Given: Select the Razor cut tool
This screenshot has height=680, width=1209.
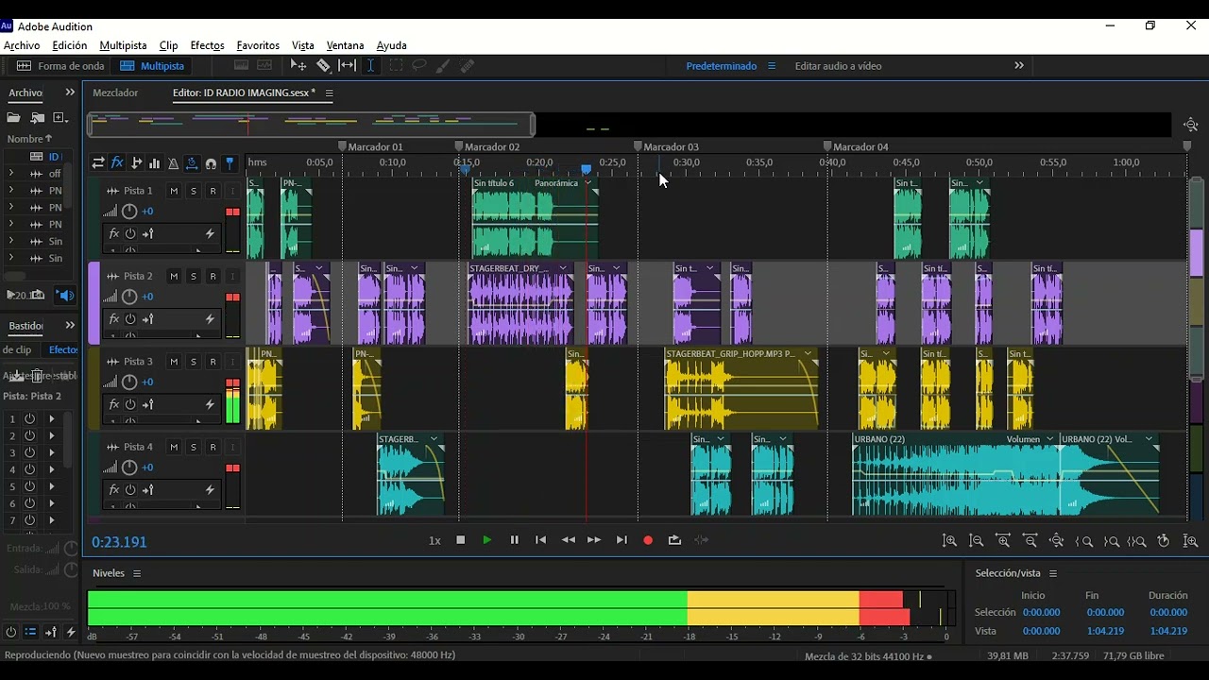Looking at the screenshot, I should tap(323, 66).
